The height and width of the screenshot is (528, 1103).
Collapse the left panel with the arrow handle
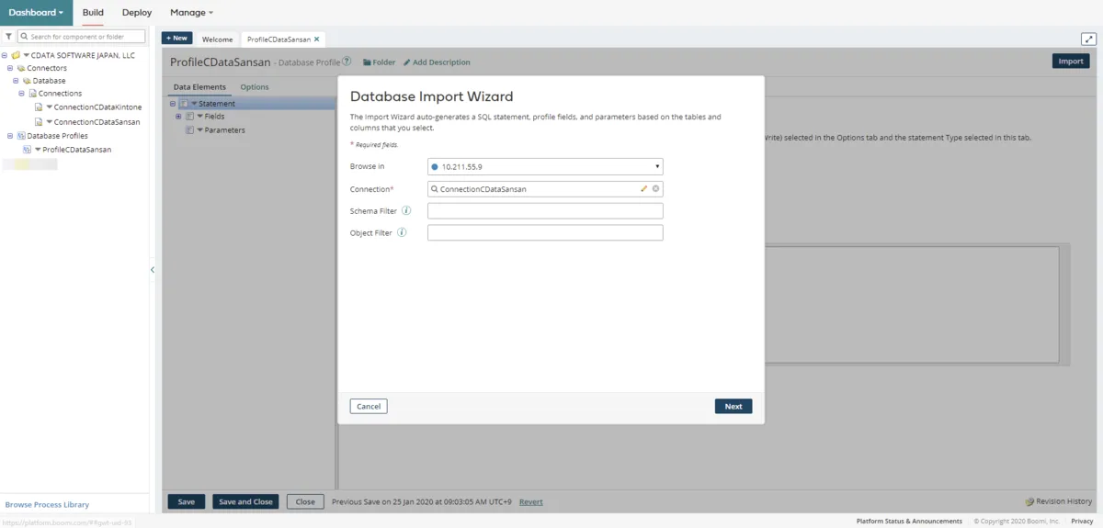point(153,270)
